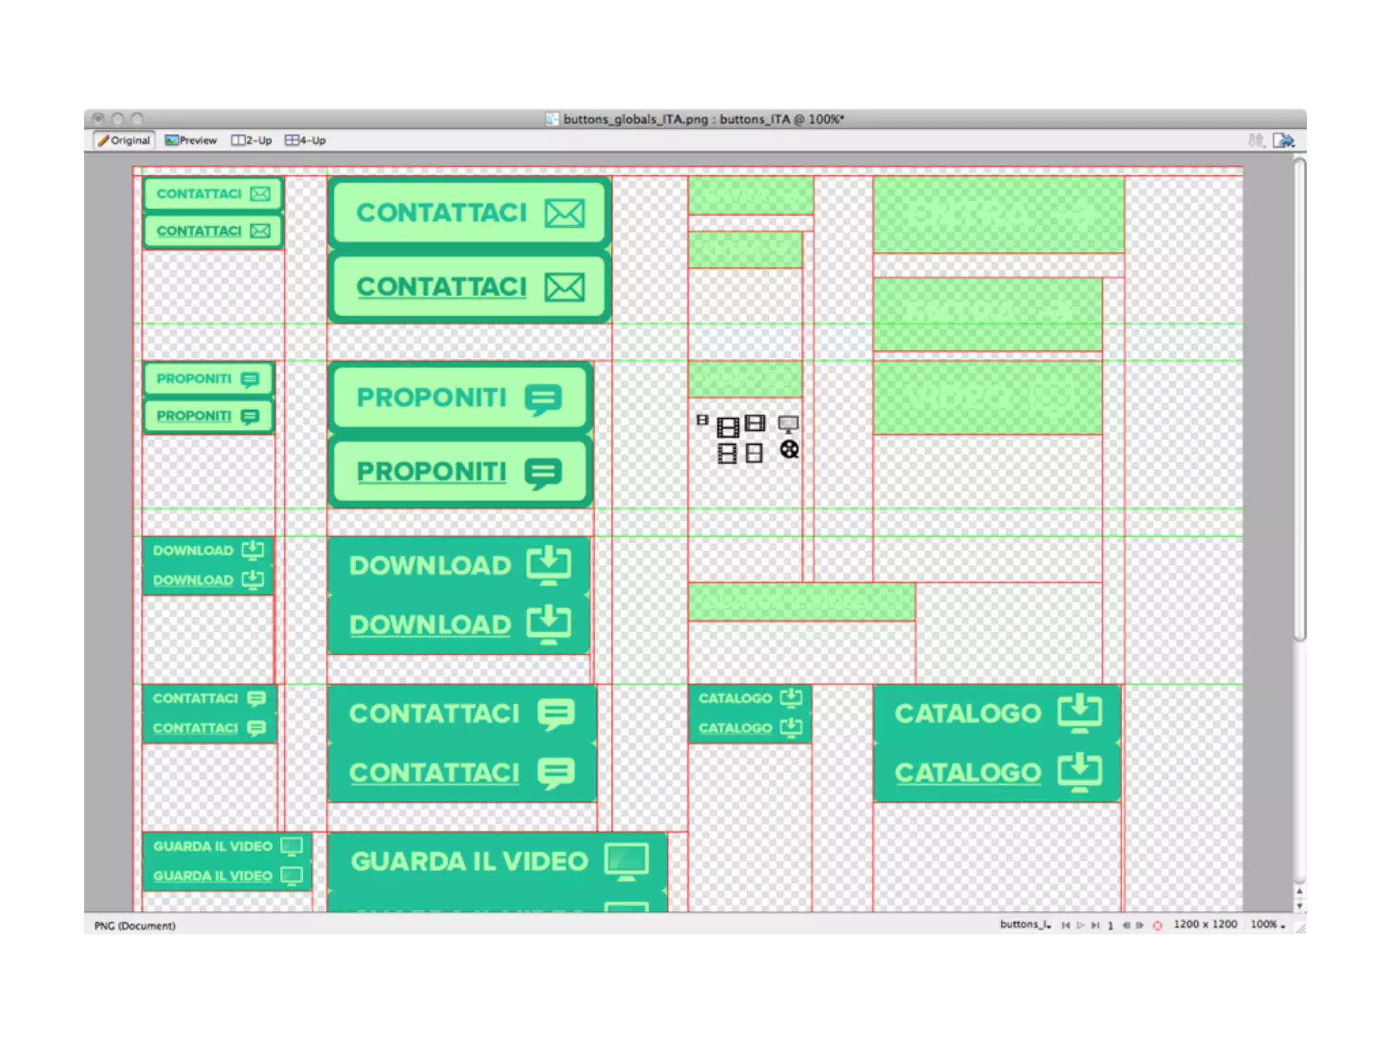
Task: Switch to the Preview tab
Action: tap(191, 141)
